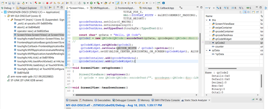This screenshot has width=268, height=109.
Task: Click the red Terminate debug icon
Action: [47, 3]
